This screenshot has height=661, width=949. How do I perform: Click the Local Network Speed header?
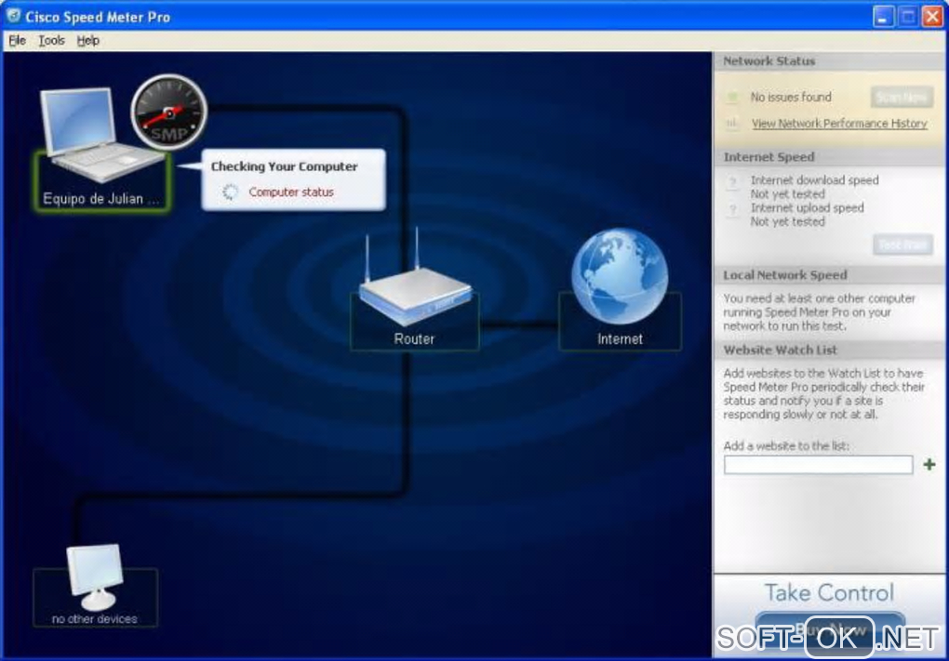tap(785, 275)
